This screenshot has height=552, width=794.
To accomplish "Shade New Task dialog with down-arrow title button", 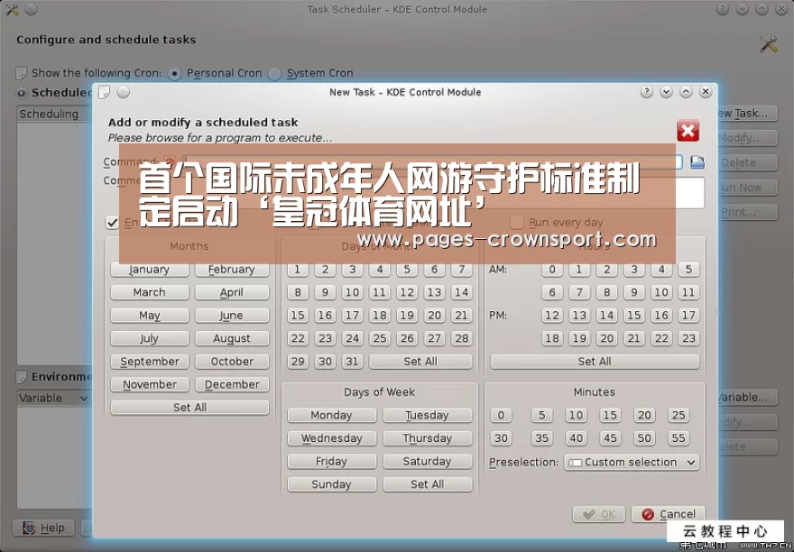I will pyautogui.click(x=667, y=92).
